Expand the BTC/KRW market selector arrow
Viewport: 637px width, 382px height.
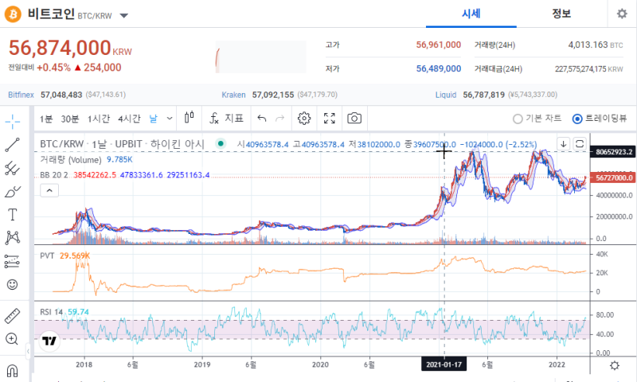(x=124, y=16)
